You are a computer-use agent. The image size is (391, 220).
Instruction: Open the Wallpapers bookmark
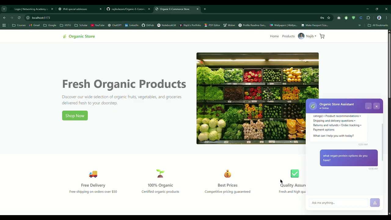point(283,25)
